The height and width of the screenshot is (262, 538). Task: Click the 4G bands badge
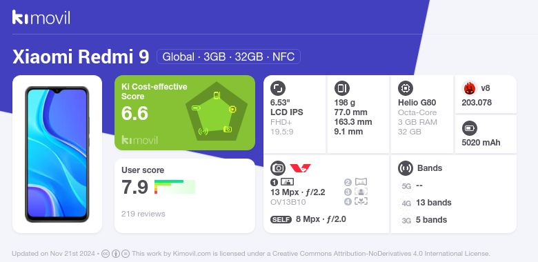[x=406, y=203]
